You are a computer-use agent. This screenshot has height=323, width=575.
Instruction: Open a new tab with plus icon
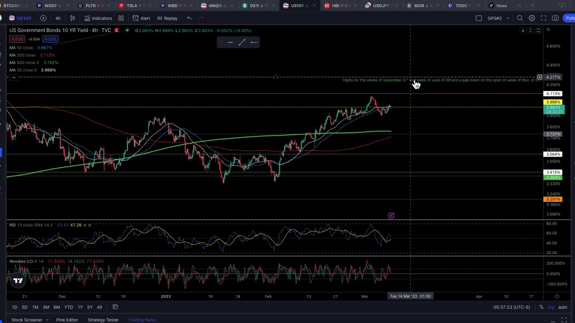point(532,5)
